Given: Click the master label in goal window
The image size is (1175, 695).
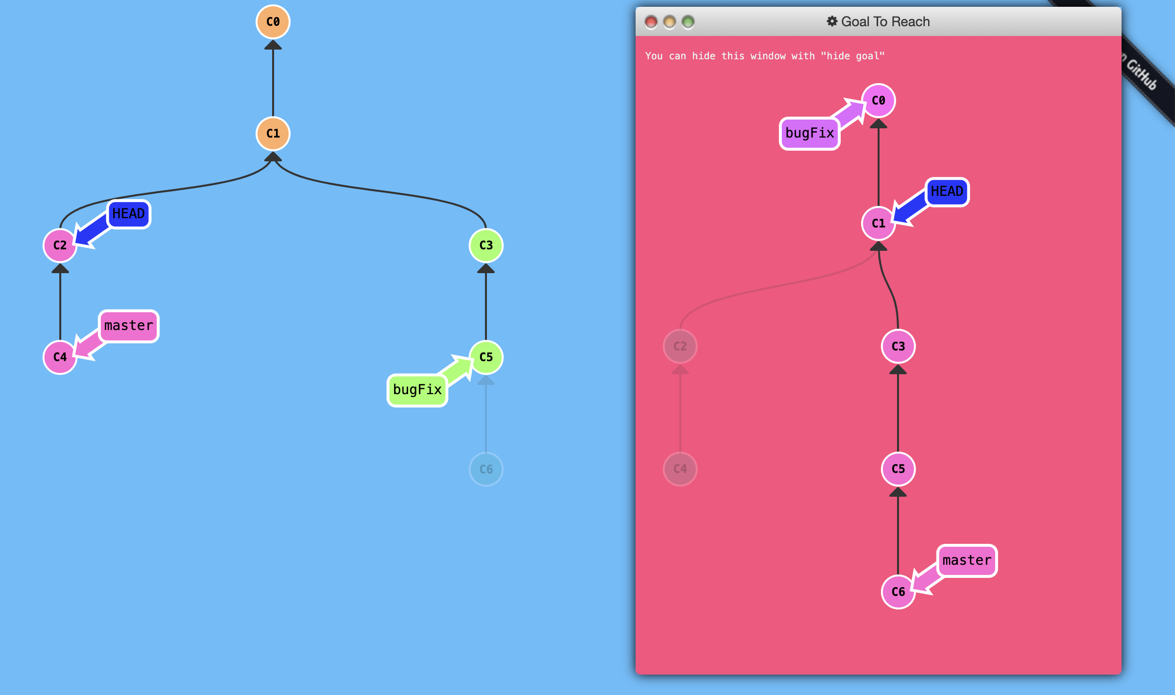Looking at the screenshot, I should pyautogui.click(x=967, y=560).
